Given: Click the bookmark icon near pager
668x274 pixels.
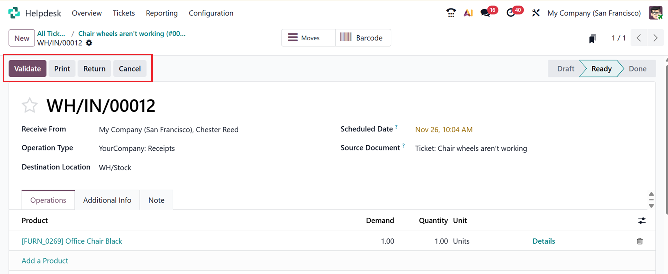Looking at the screenshot, I should click(x=592, y=38).
